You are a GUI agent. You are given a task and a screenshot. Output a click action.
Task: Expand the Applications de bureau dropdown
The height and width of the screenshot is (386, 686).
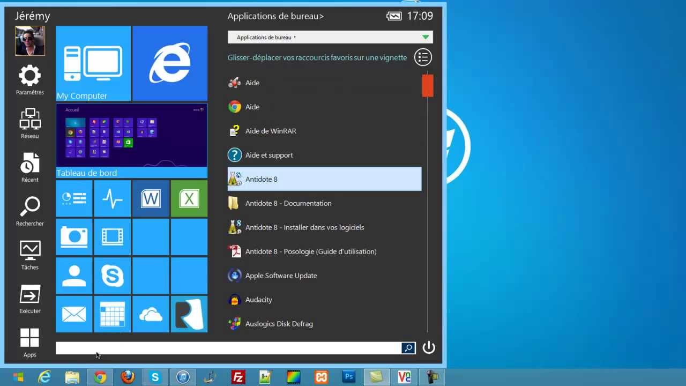(x=330, y=37)
